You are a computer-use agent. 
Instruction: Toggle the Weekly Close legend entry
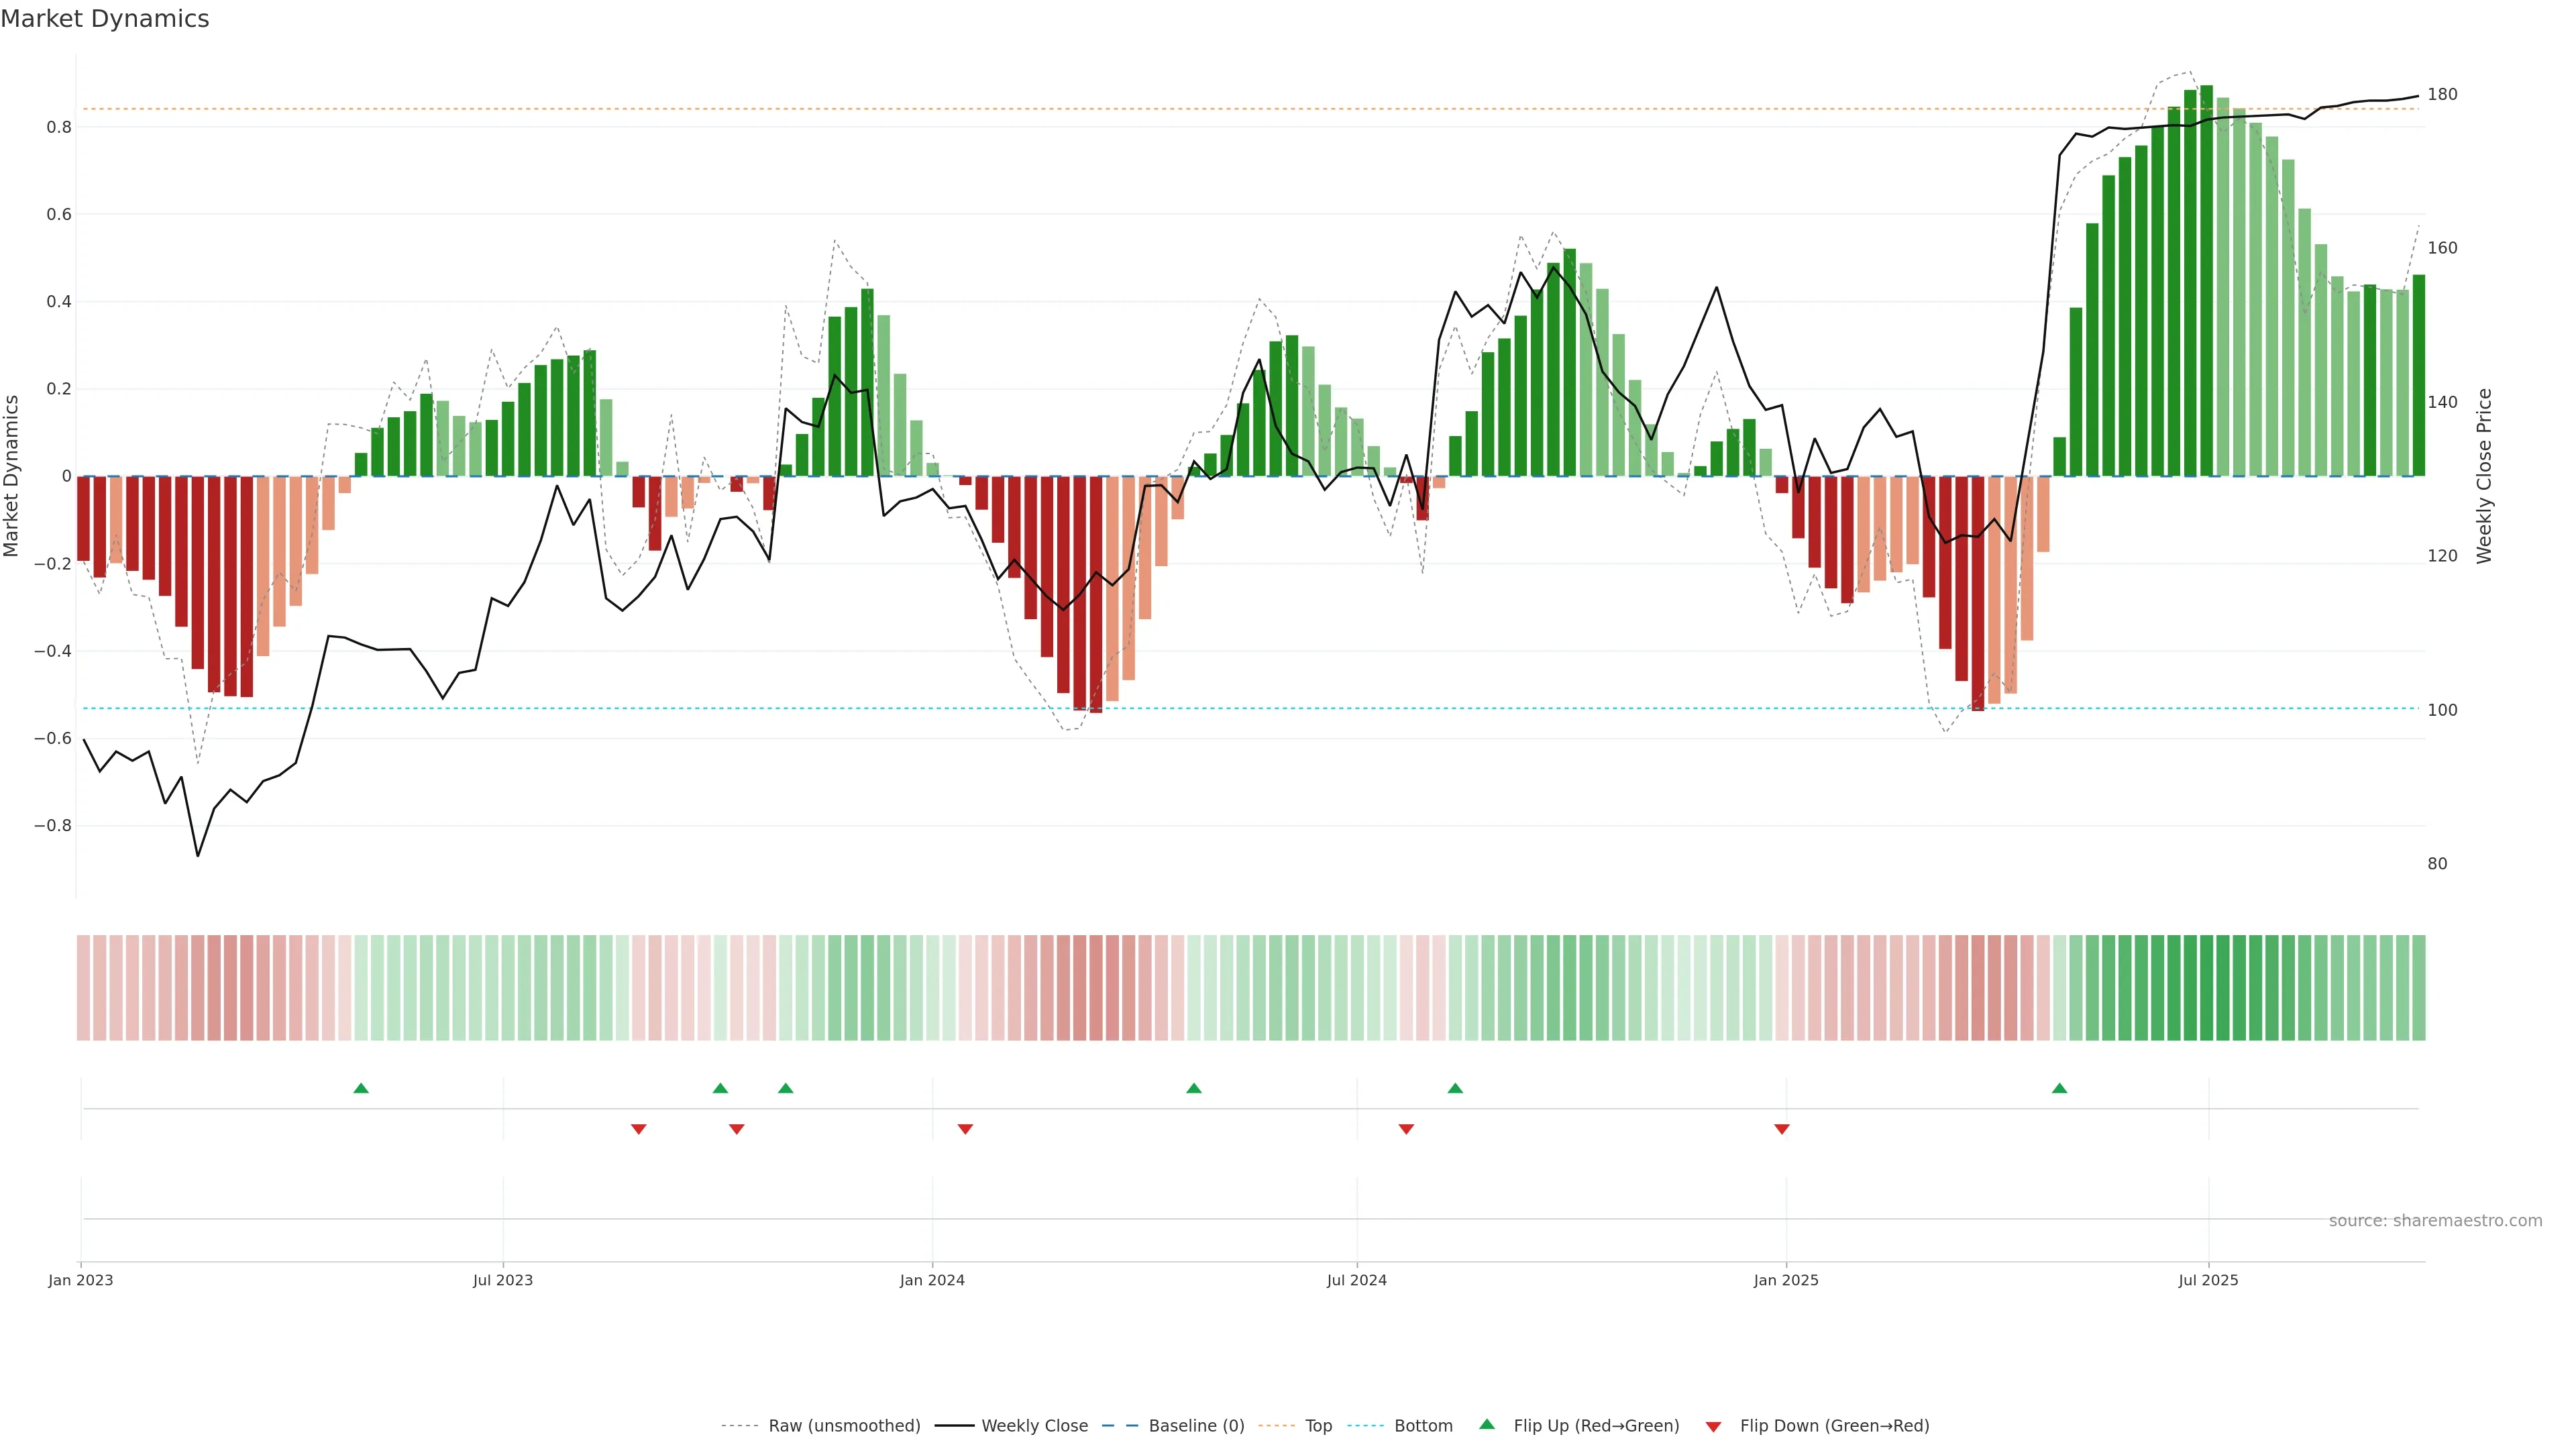[x=1034, y=1426]
